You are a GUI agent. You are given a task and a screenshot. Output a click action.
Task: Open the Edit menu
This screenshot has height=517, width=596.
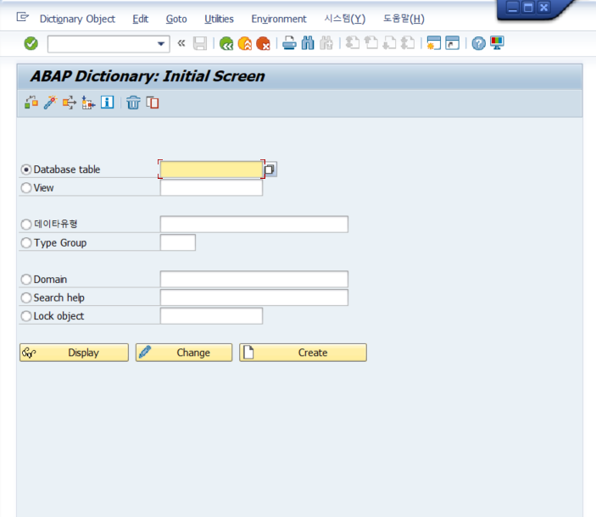[140, 19]
